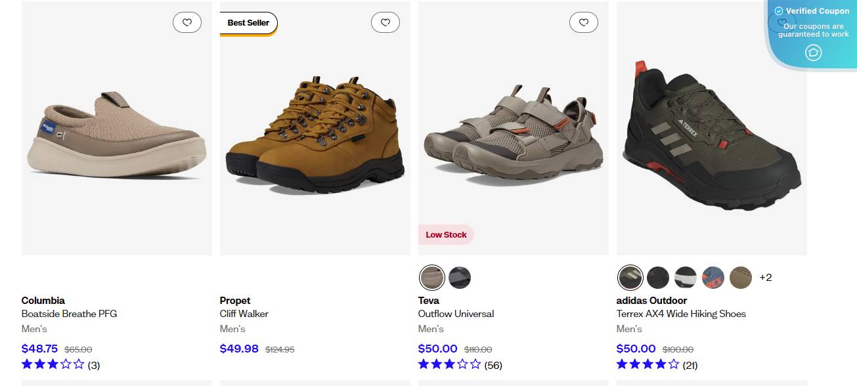857x386 pixels.
Task: Click the star rating for the Propet Cliff Walker
Action: coord(252,364)
